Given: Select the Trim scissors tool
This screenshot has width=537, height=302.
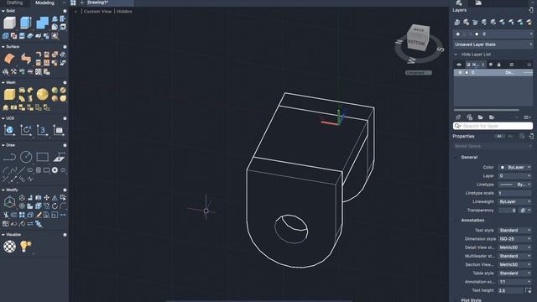Looking at the screenshot, I should [x=6, y=215].
